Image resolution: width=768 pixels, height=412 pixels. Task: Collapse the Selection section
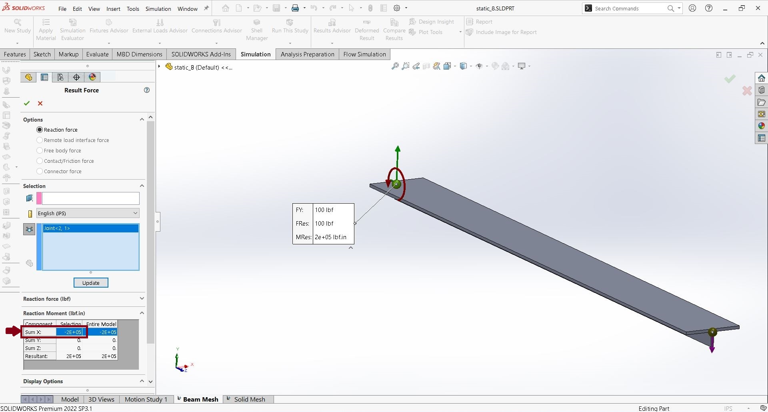pyautogui.click(x=142, y=186)
